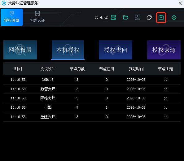
Task: Click the LOD1.3 software name
Action: pos(48,80)
